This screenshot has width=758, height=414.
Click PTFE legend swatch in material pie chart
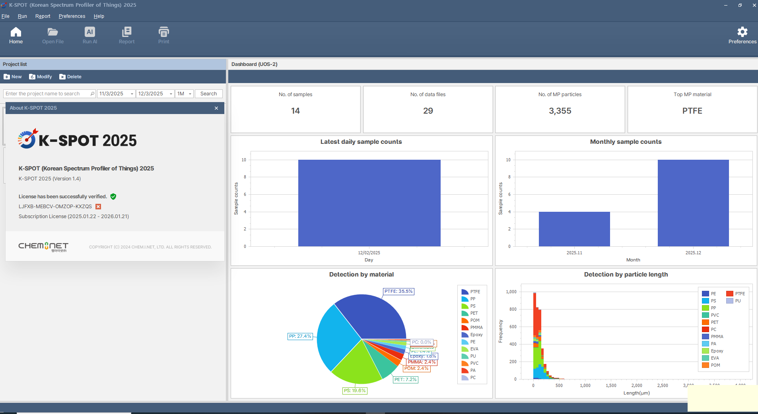point(465,292)
